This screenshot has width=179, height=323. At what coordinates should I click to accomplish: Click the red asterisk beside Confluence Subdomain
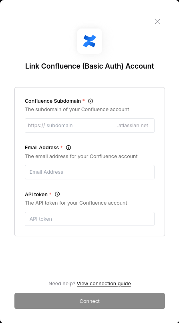[83, 101]
